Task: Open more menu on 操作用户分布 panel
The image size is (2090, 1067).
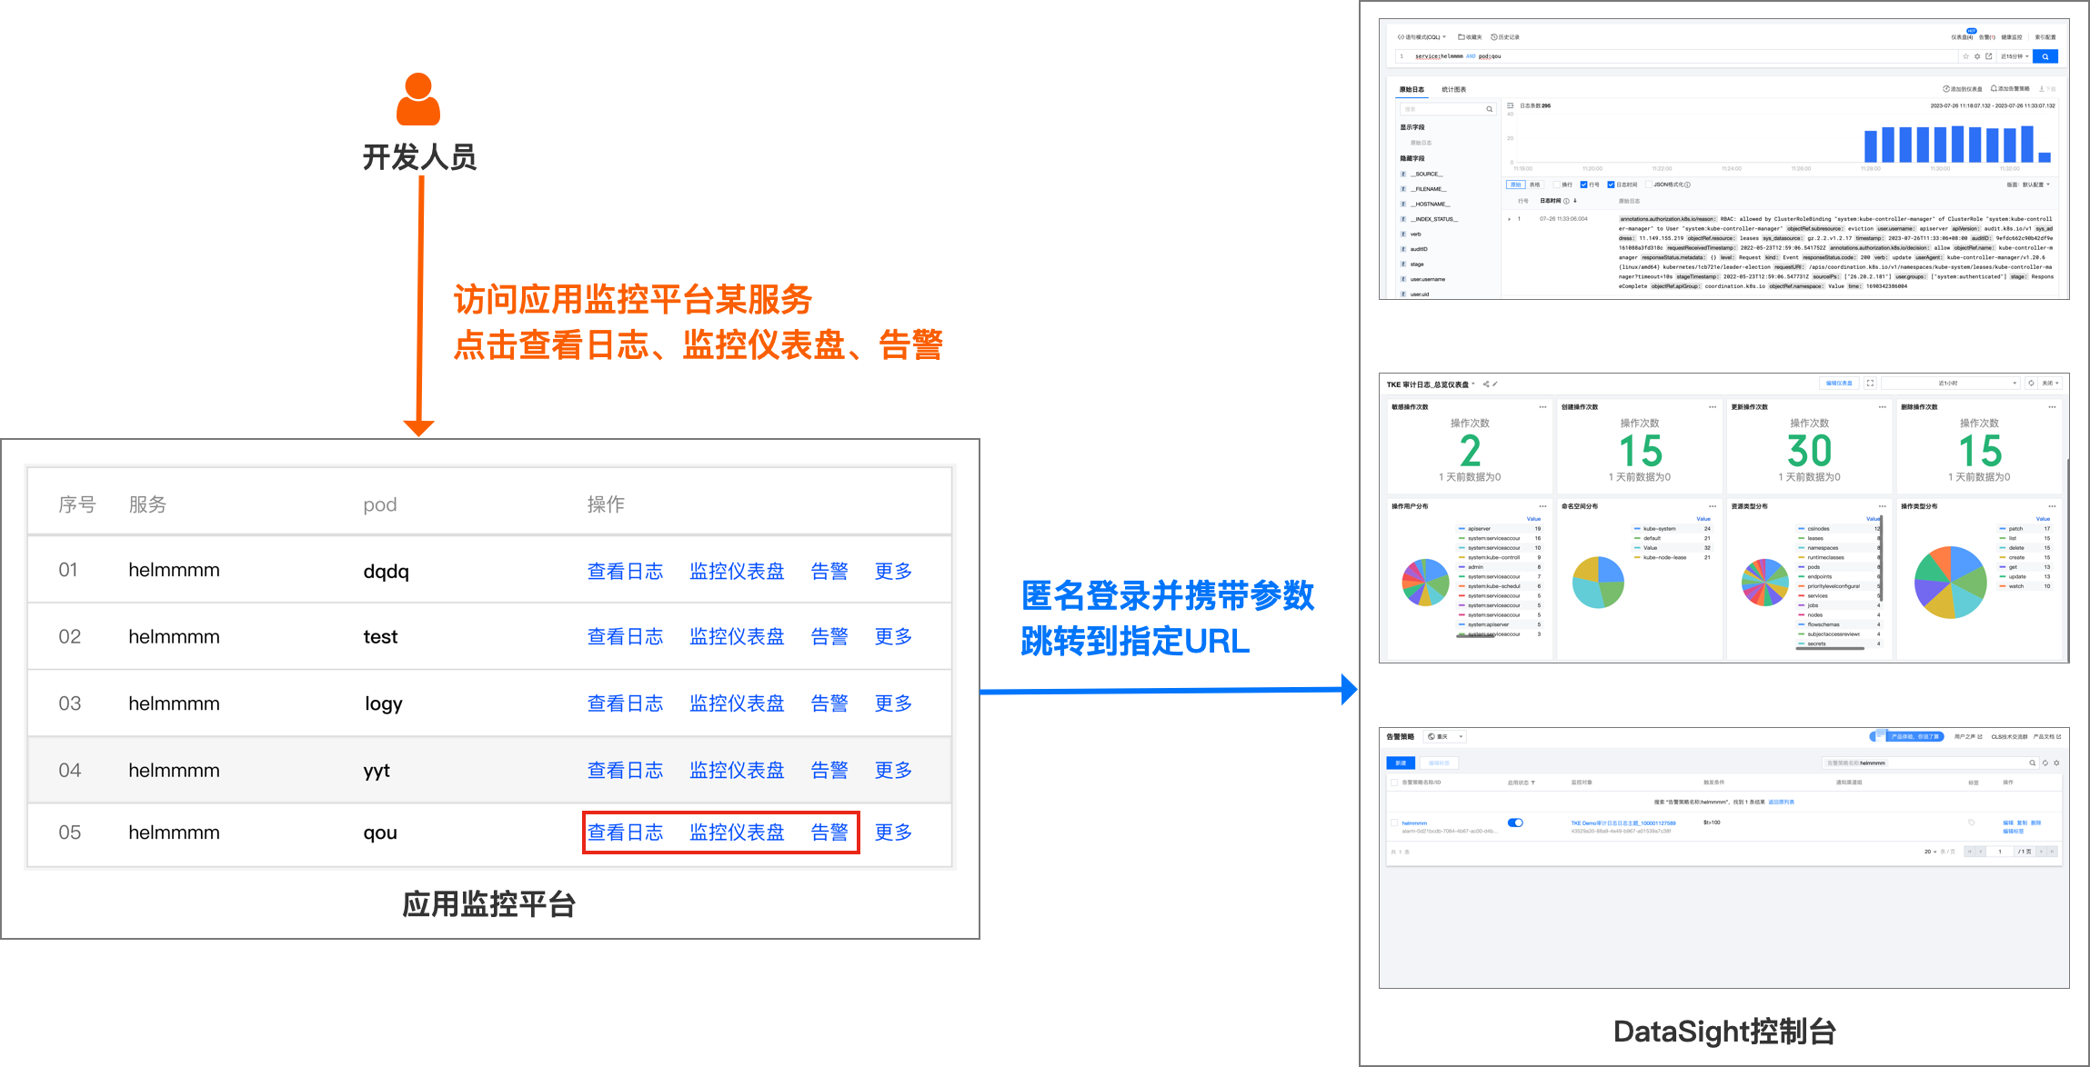Action: pyautogui.click(x=1542, y=506)
